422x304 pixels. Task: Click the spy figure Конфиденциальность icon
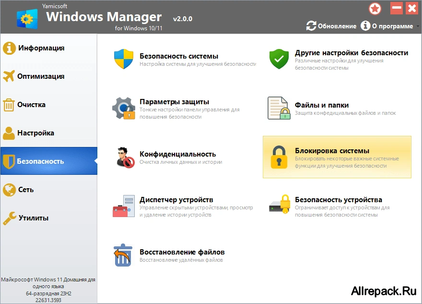125,158
